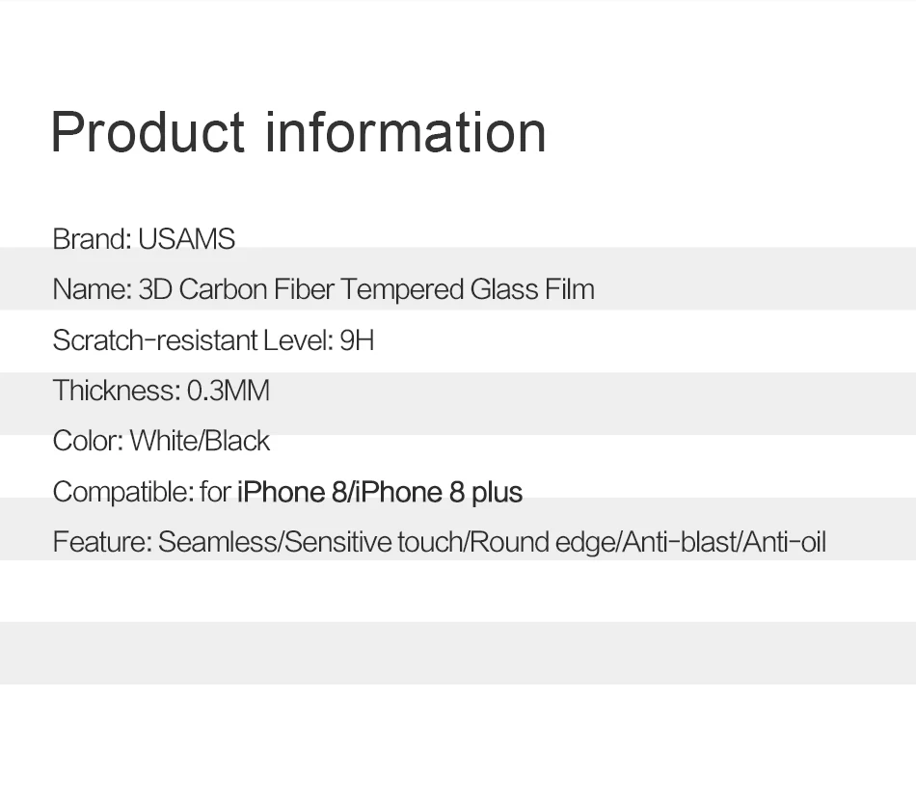Click the USAMS brand name
The width and height of the screenshot is (916, 812).
tap(186, 239)
